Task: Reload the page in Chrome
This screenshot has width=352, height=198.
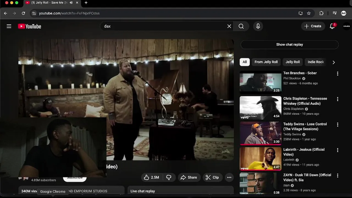Action: click(23, 13)
